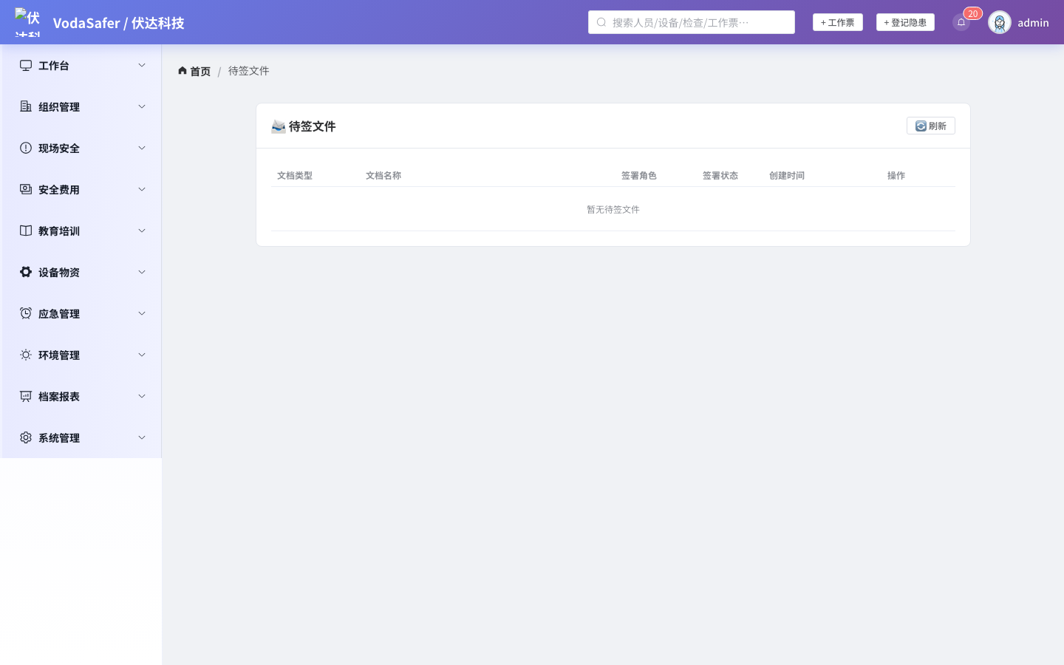The width and height of the screenshot is (1064, 665).
Task: Open the 系统管理 menu item
Action: 81,437
